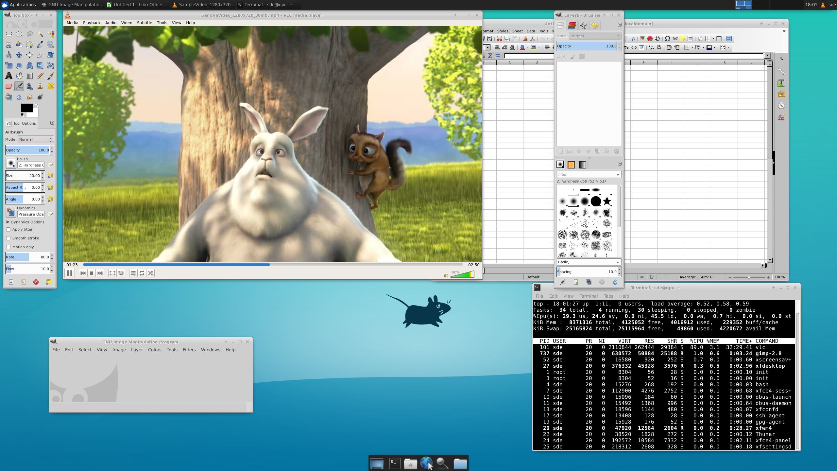Open the Brushes dock tab configuration menu
Image resolution: width=837 pixels, height=471 pixels.
click(620, 164)
